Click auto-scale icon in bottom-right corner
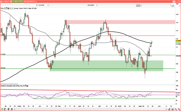This screenshot has width=181, height=111. [x=169, y=109]
